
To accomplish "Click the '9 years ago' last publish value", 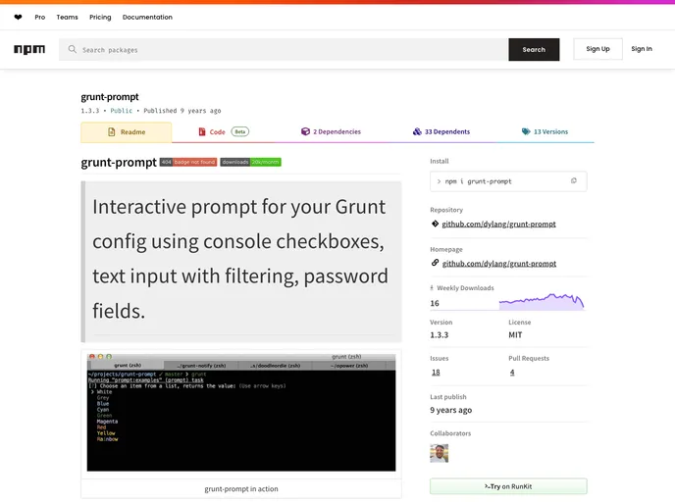I will tap(450, 410).
